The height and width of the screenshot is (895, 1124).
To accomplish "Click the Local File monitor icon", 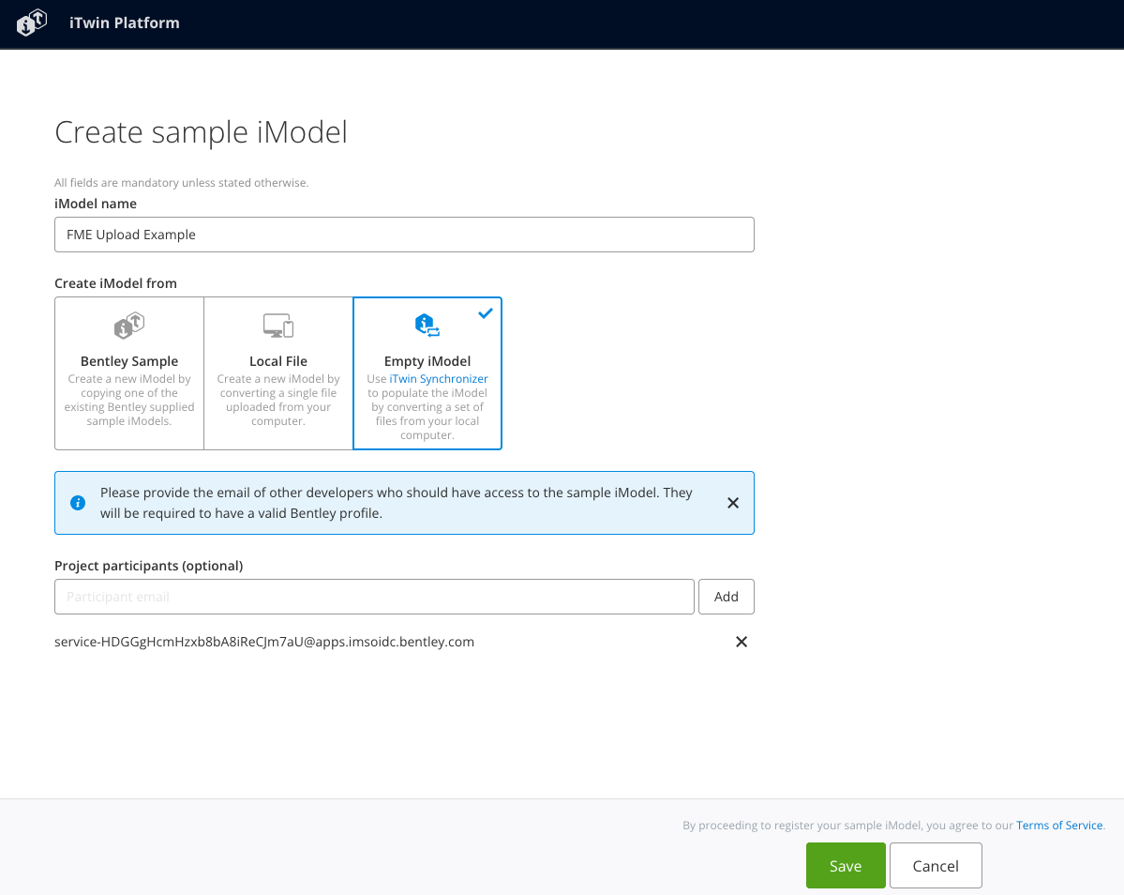I will tap(277, 325).
